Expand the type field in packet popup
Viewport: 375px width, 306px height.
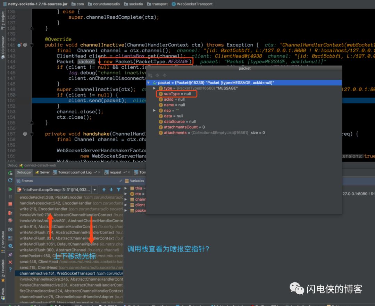(x=155, y=88)
